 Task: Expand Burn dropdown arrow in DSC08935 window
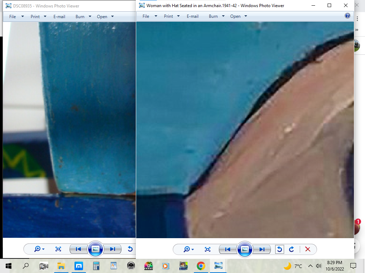pyautogui.click(x=90, y=16)
